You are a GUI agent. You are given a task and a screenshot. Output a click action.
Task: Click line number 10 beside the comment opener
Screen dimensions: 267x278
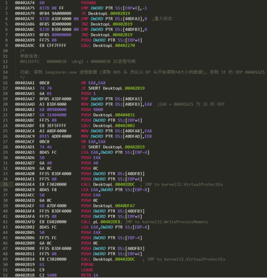coord(5,51)
